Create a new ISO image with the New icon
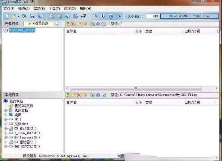 [7, 16]
